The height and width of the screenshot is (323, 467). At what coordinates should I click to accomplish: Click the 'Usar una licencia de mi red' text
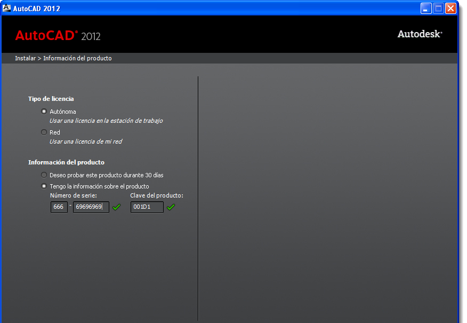coord(86,141)
